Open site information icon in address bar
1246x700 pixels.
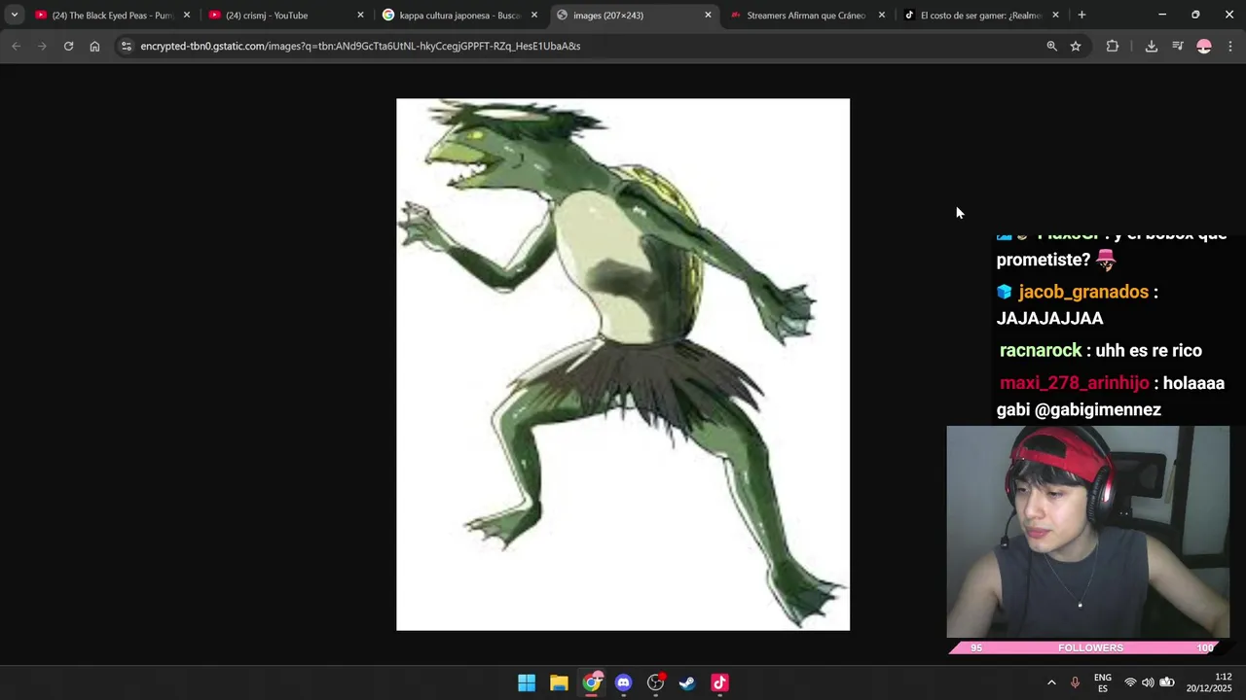[x=127, y=46]
